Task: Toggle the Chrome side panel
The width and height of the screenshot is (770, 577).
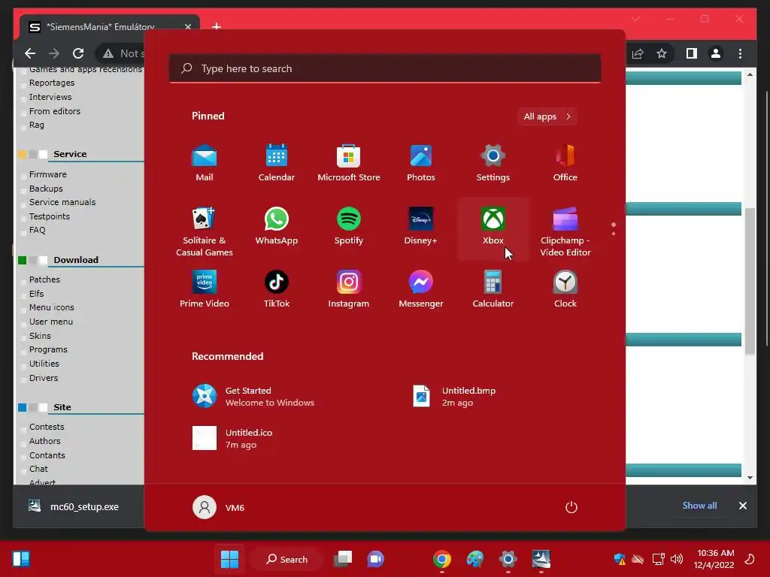Action: 692,53
